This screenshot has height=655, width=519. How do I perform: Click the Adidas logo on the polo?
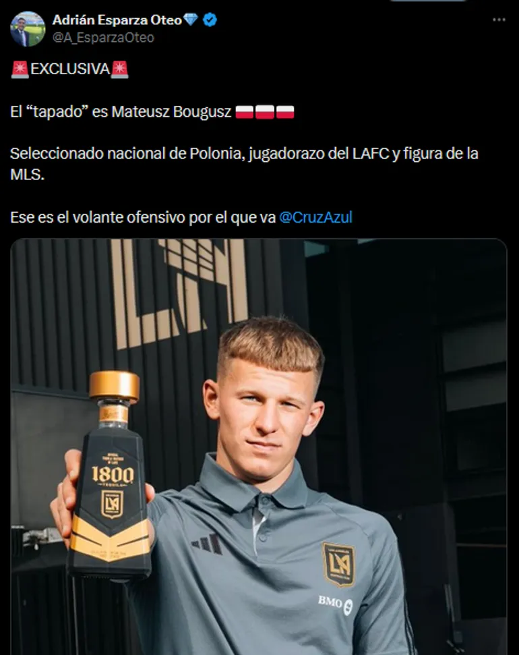(x=207, y=544)
